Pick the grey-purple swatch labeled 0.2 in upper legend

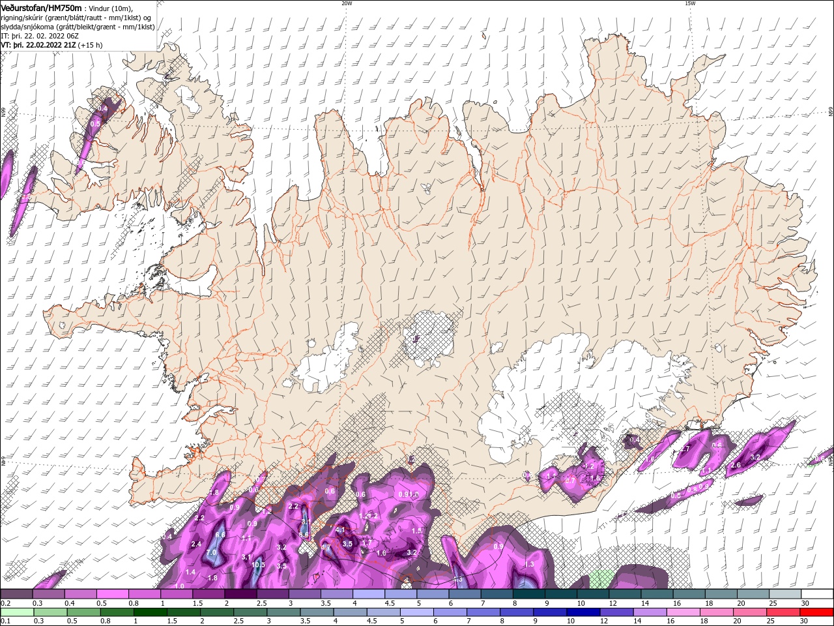point(16,594)
